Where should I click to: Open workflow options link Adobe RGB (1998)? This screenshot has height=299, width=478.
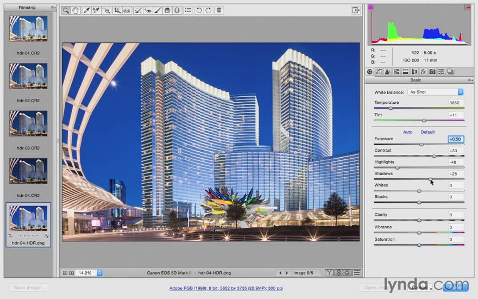tap(226, 288)
